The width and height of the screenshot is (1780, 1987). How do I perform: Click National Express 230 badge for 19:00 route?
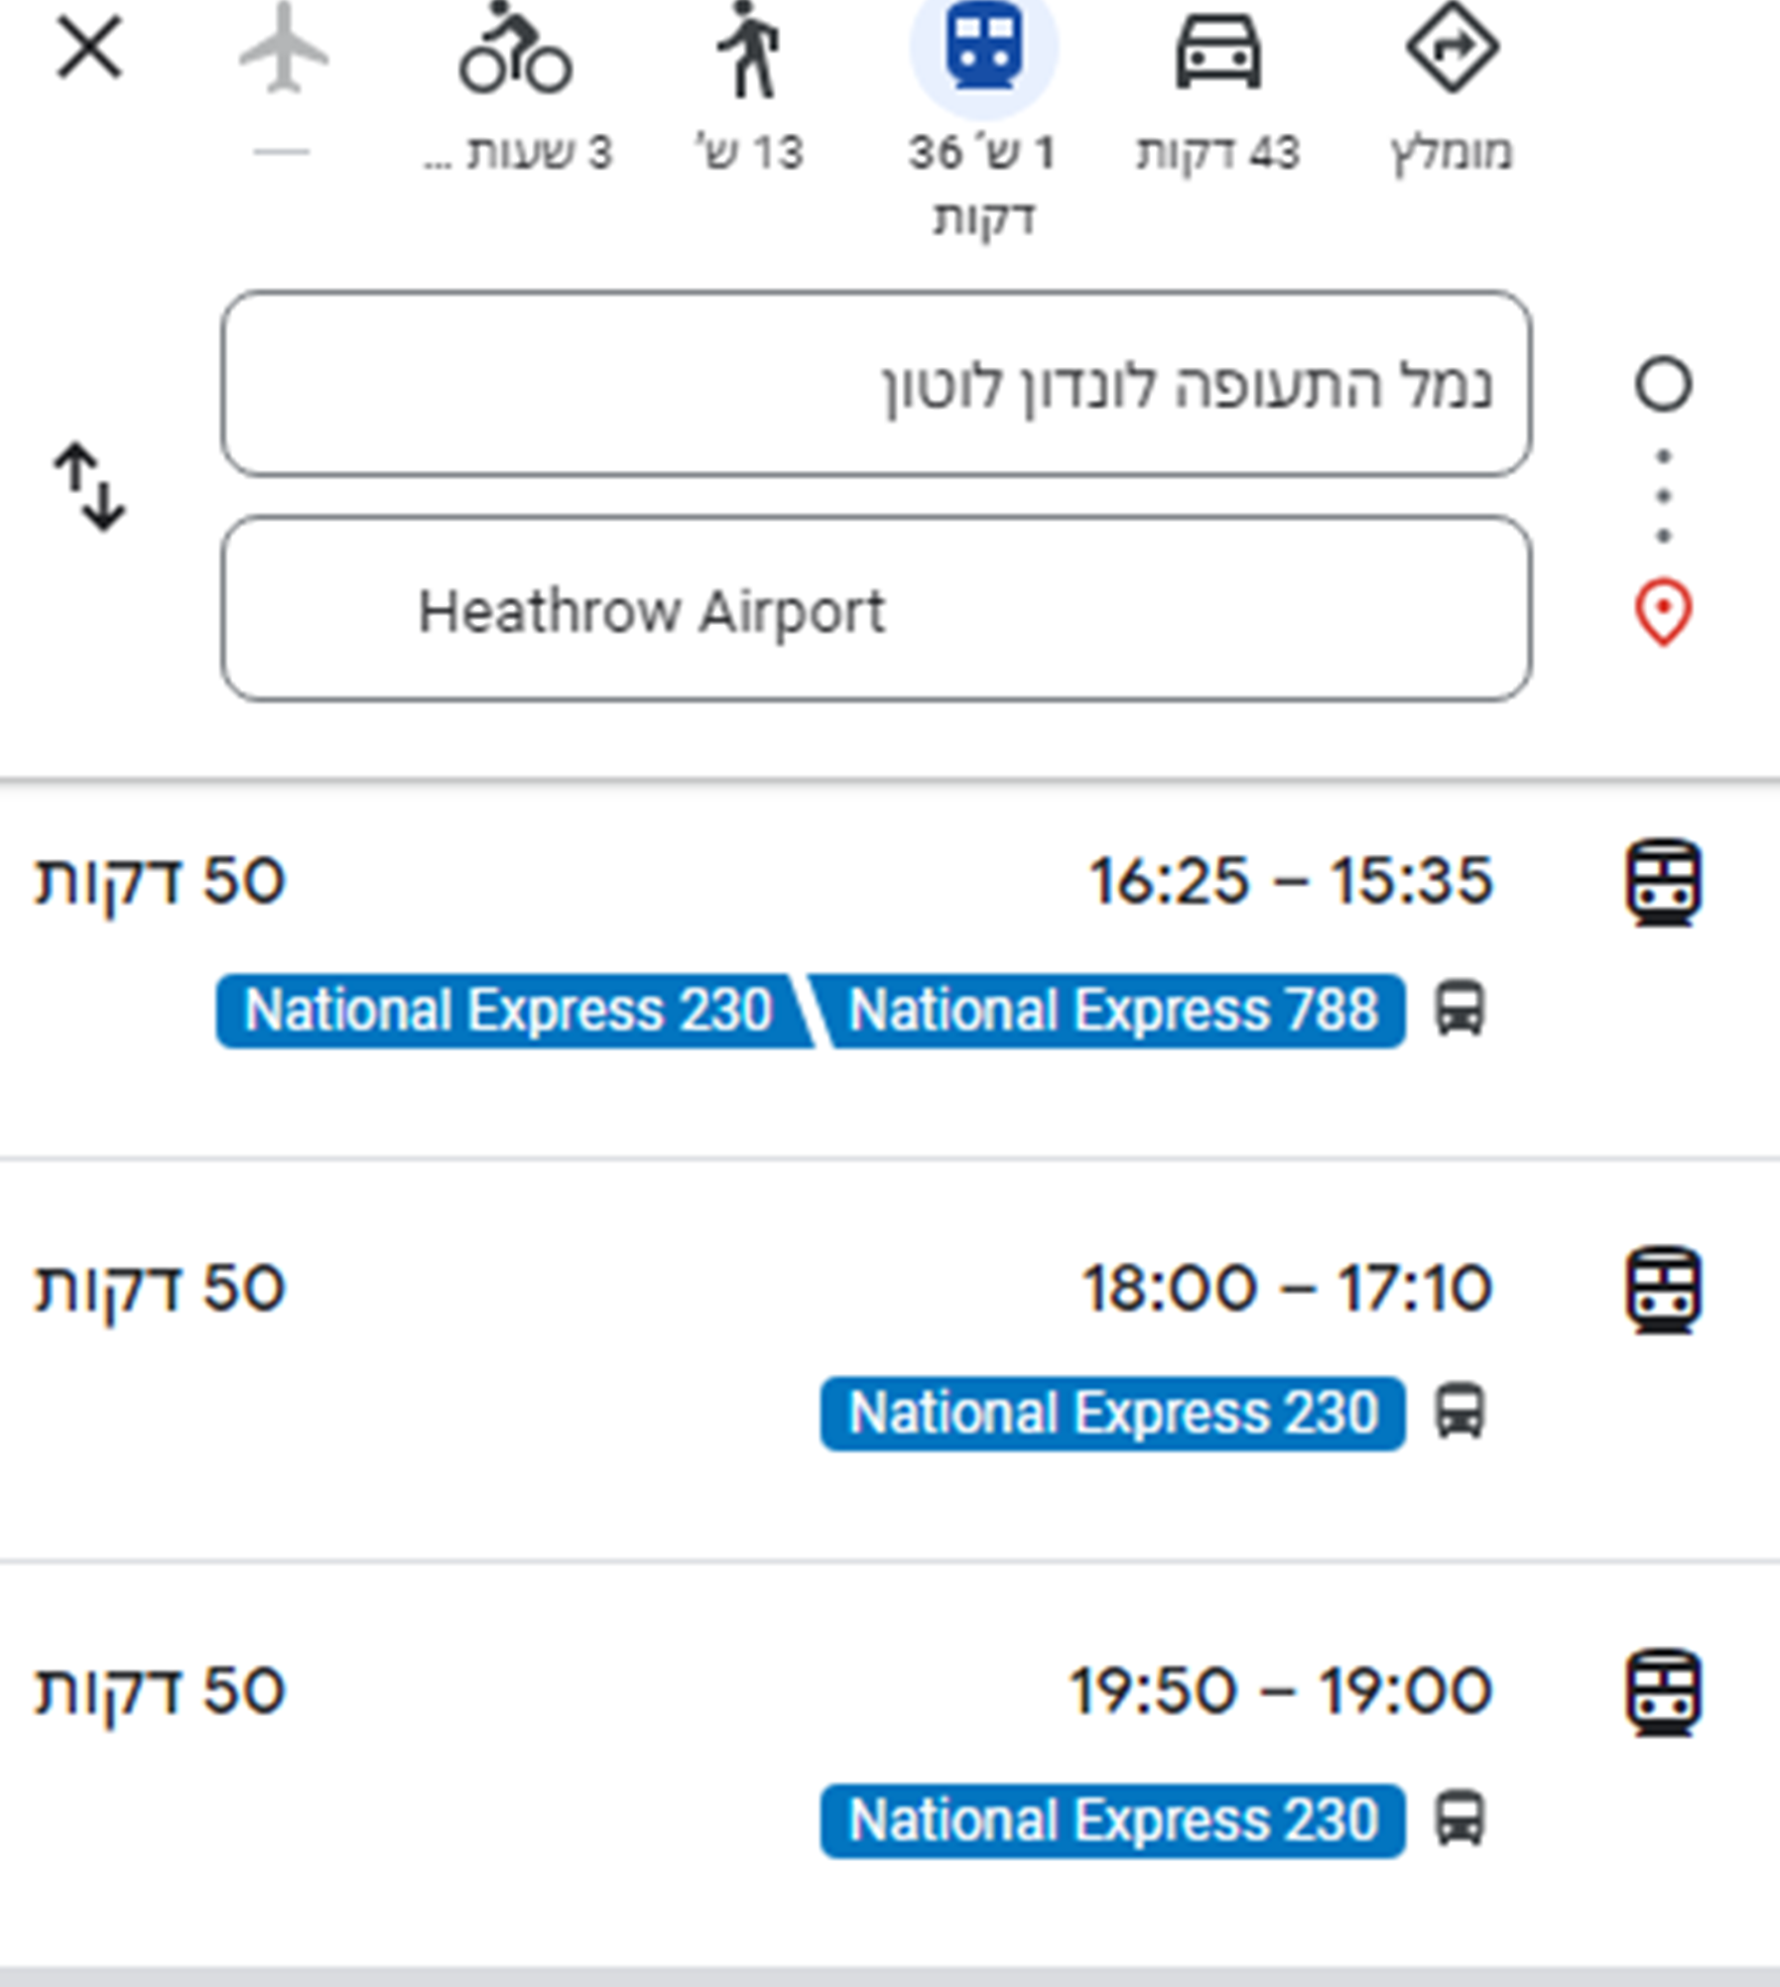(1113, 1820)
